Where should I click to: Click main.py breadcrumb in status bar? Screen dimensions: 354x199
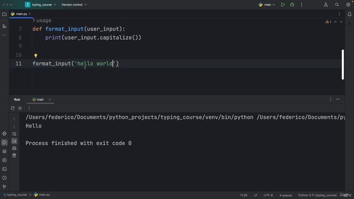[x=42, y=195]
